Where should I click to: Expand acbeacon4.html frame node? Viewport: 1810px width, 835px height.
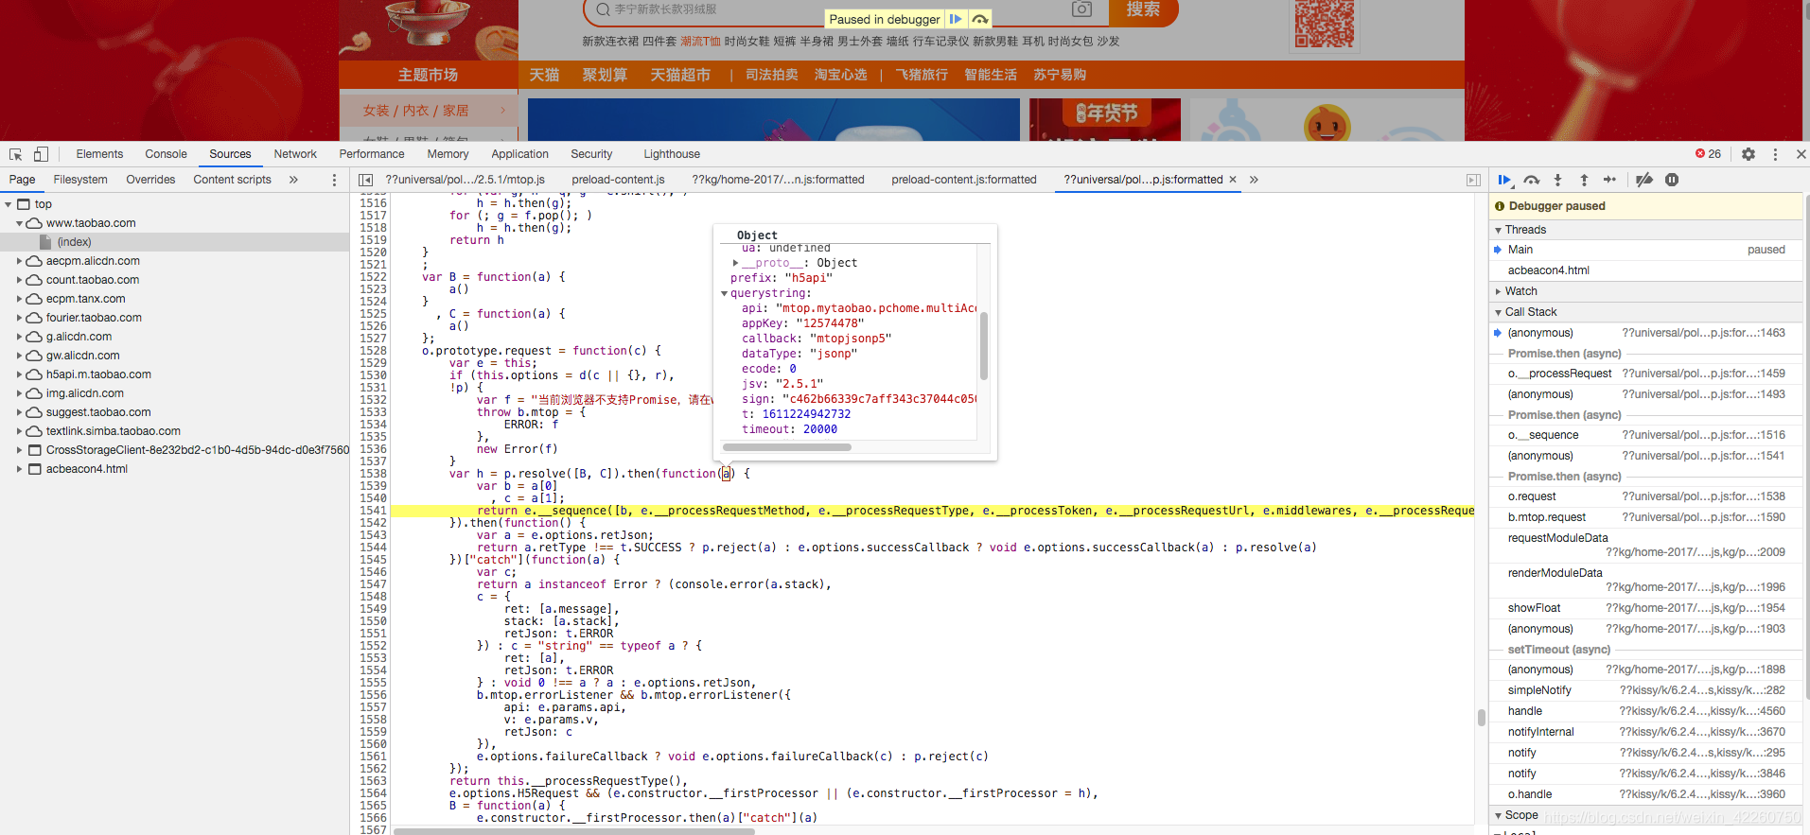point(20,469)
